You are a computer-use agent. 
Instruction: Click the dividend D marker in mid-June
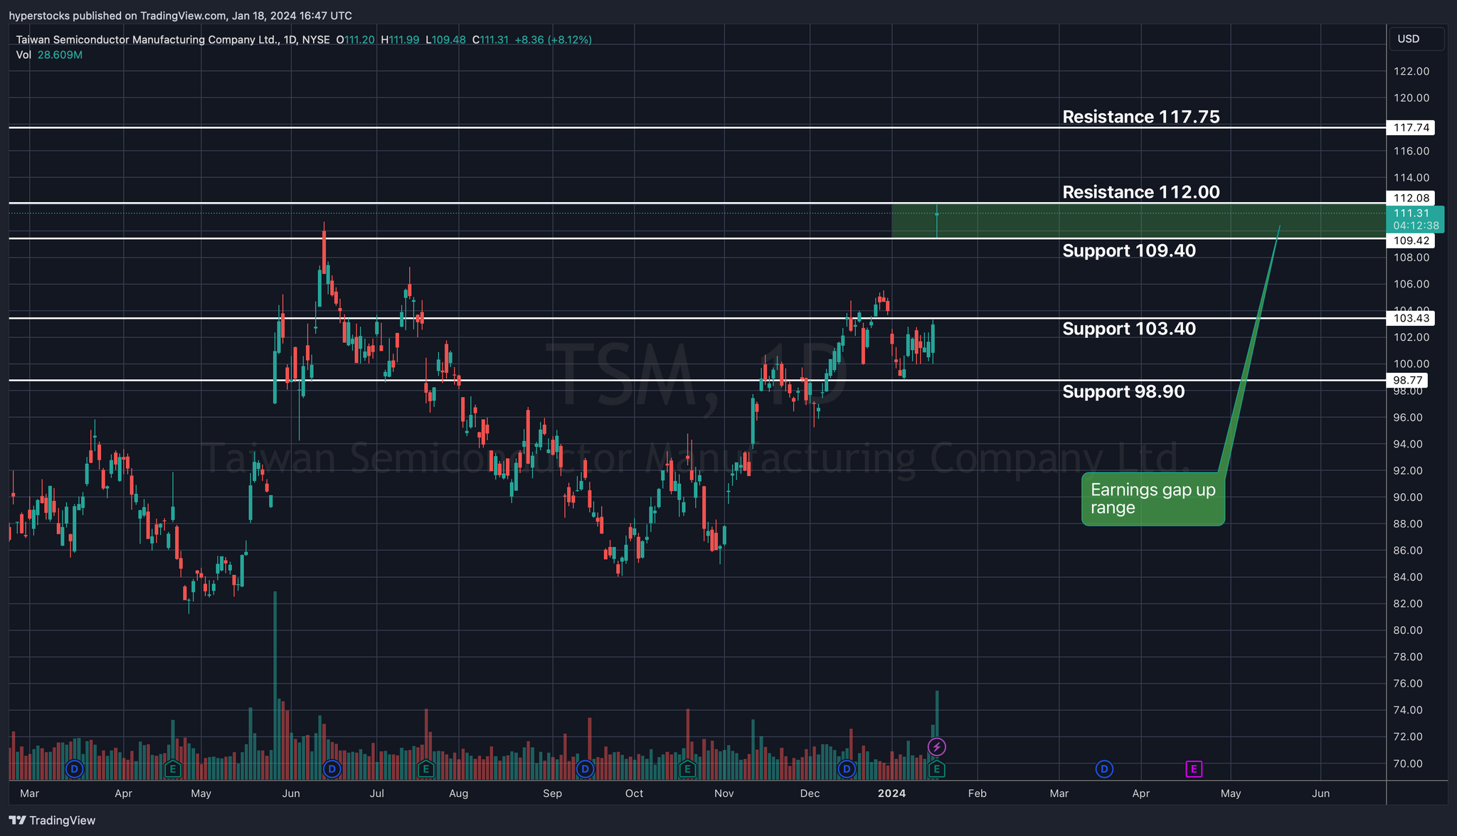331,768
